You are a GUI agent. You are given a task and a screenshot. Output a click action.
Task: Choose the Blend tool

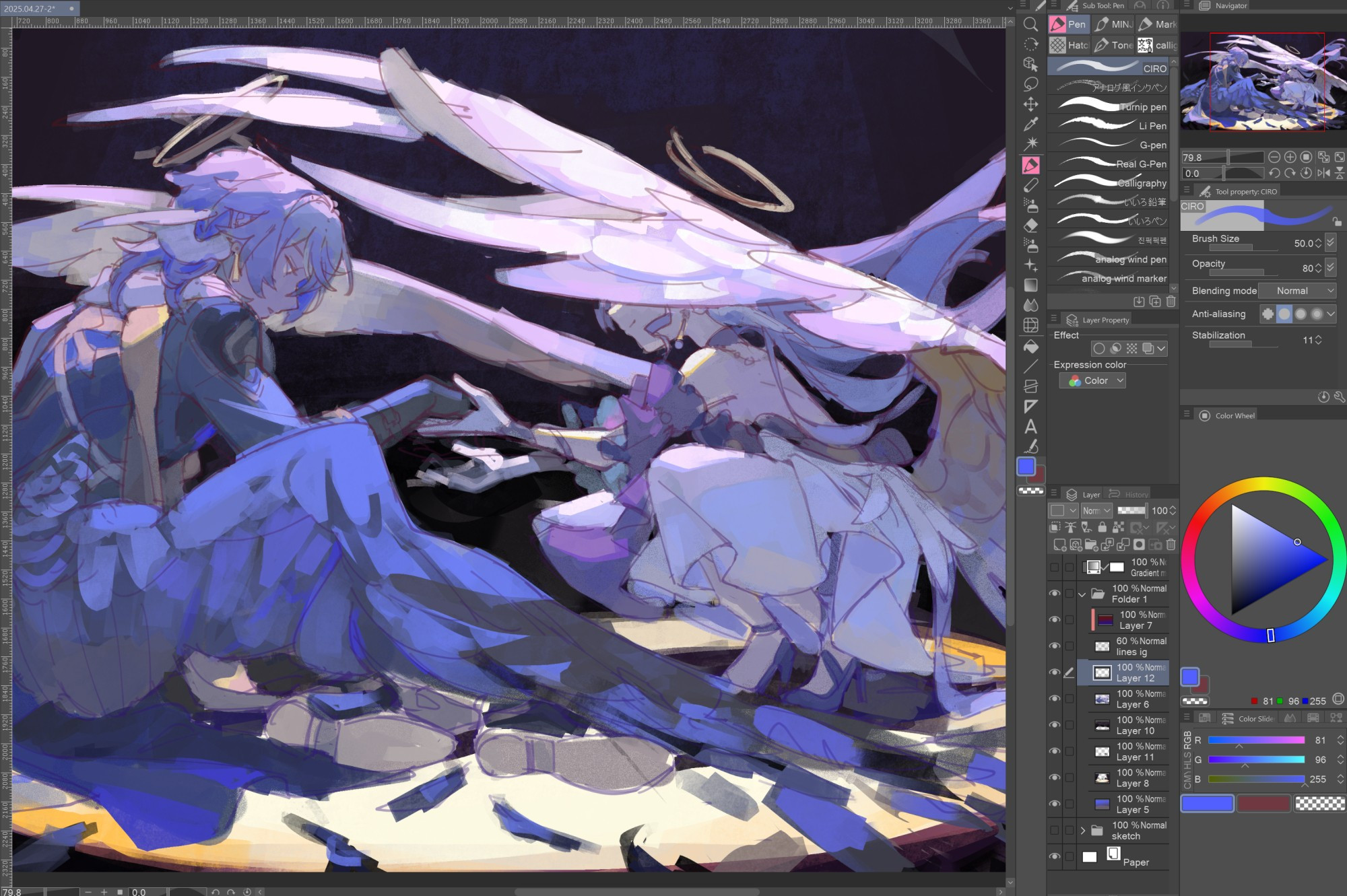click(1030, 305)
